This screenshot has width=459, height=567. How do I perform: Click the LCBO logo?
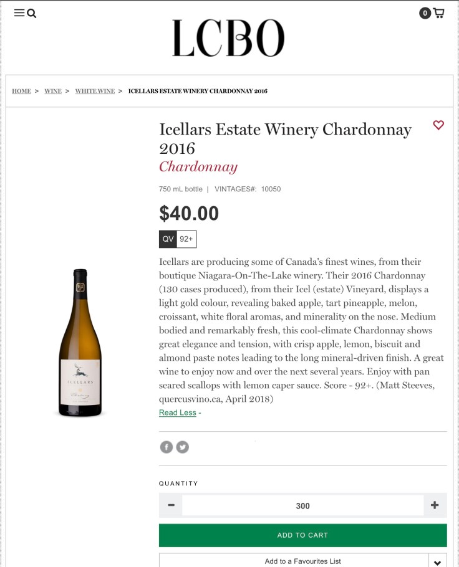coord(228,38)
